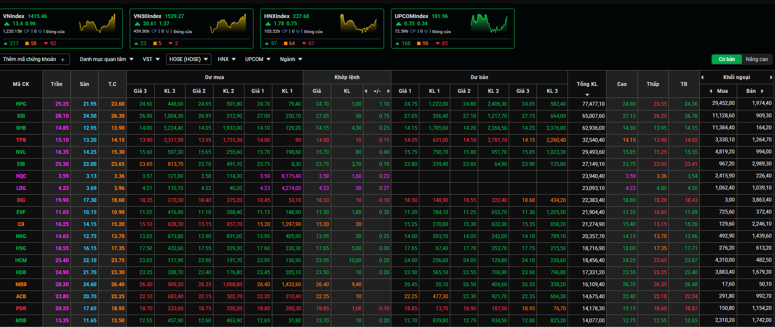Click the right arrow beside the +/- column
This screenshot has width=775, height=327.
coord(388,91)
